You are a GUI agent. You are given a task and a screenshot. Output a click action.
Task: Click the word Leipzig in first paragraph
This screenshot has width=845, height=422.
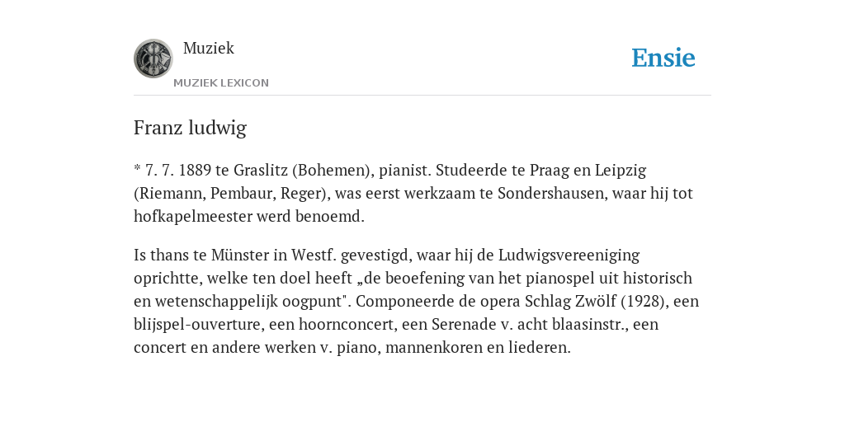coord(621,170)
